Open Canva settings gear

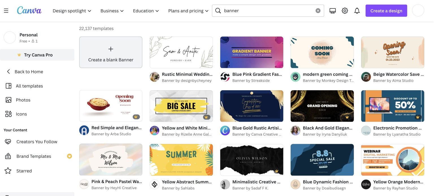[345, 10]
